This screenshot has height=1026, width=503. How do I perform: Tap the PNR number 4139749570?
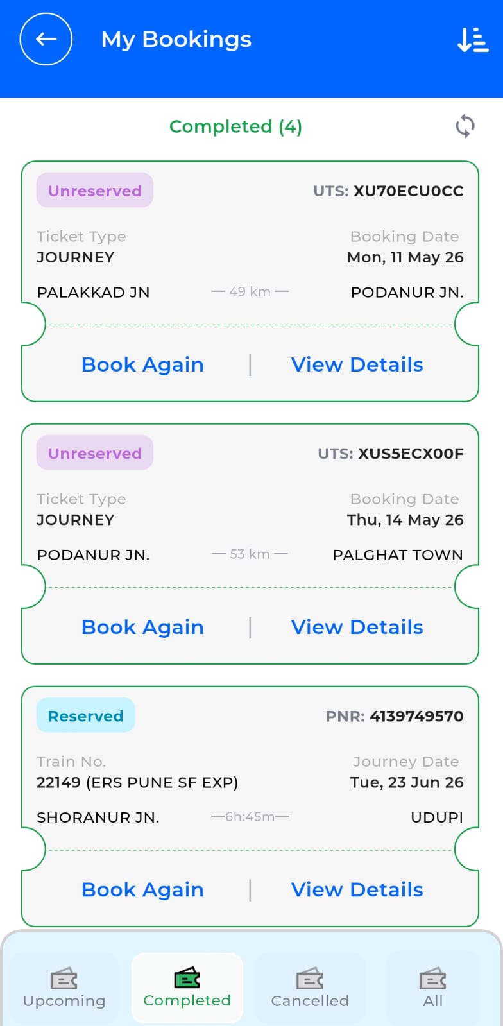416,716
